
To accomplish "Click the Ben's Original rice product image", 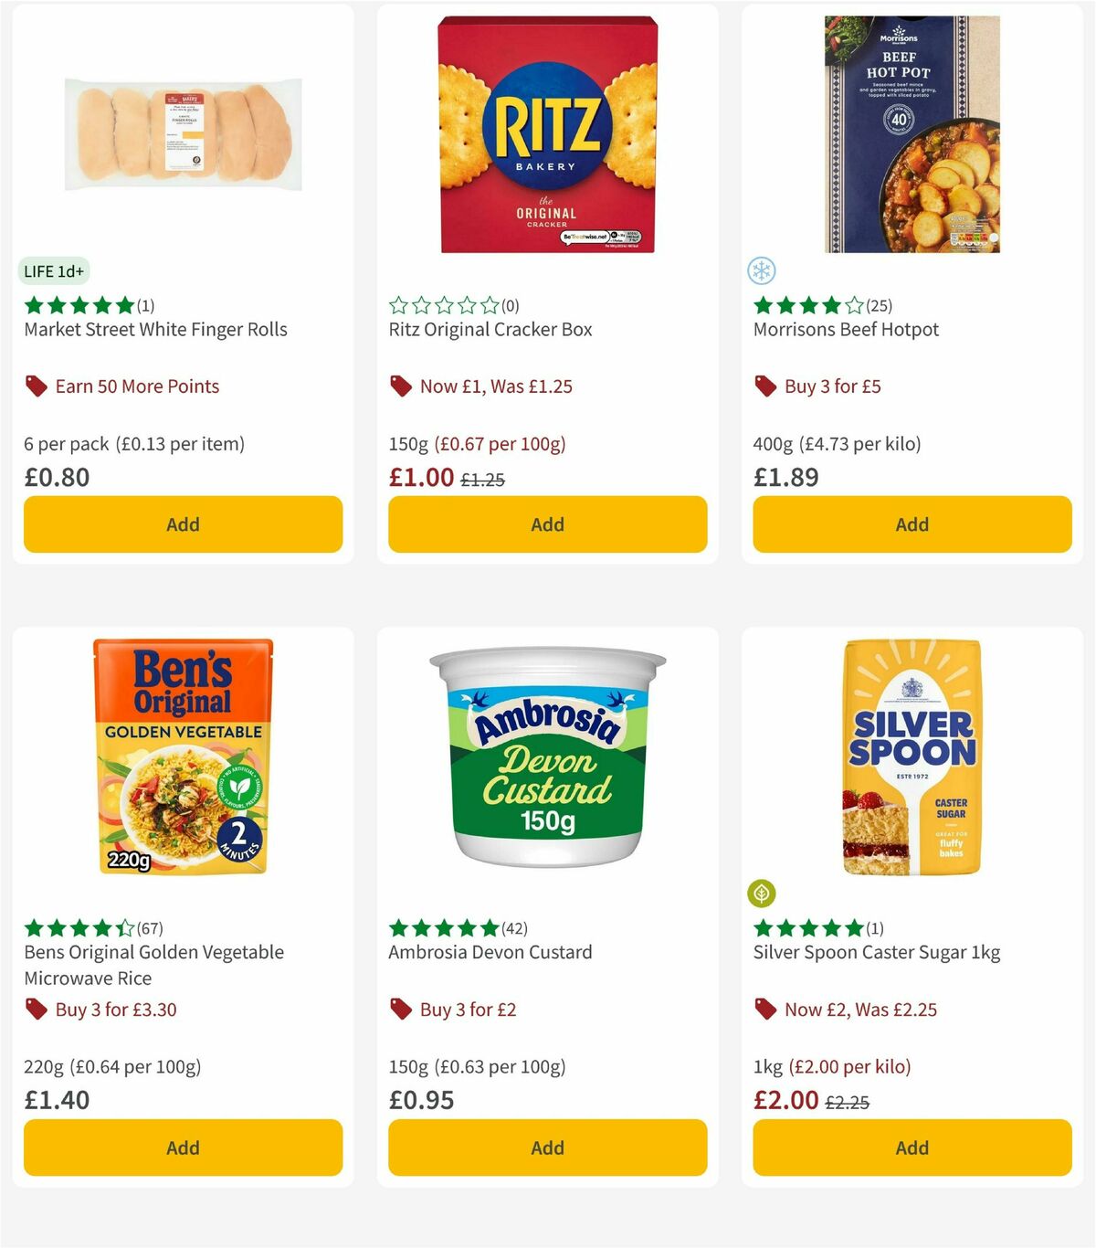I will 181,758.
